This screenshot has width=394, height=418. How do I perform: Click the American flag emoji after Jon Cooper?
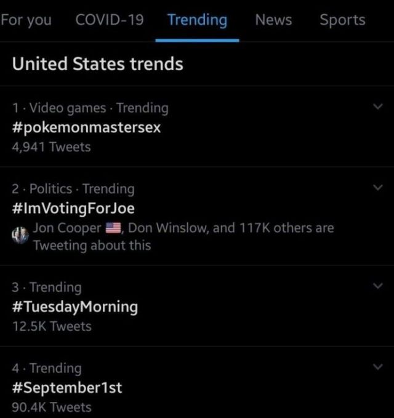click(x=114, y=228)
